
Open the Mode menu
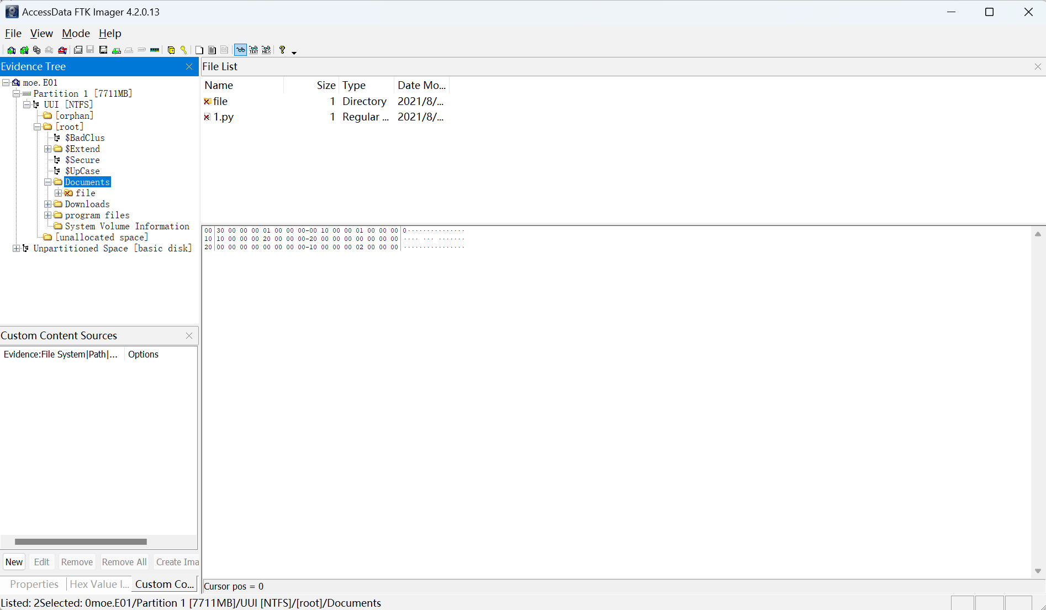[x=76, y=33]
